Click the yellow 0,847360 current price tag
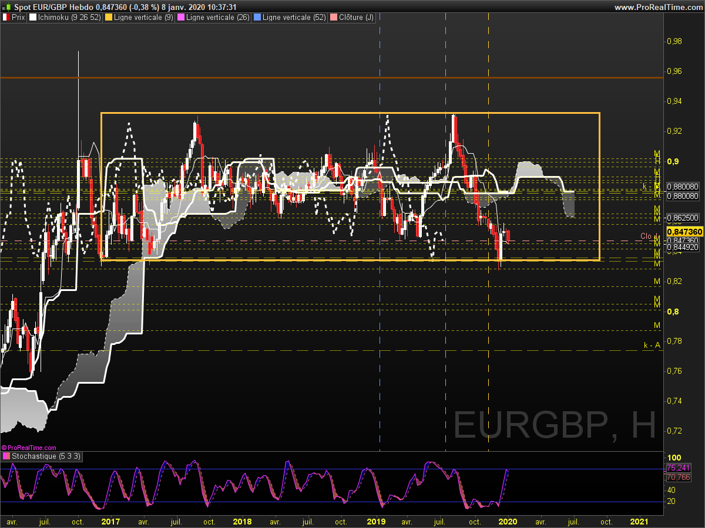 pyautogui.click(x=684, y=232)
